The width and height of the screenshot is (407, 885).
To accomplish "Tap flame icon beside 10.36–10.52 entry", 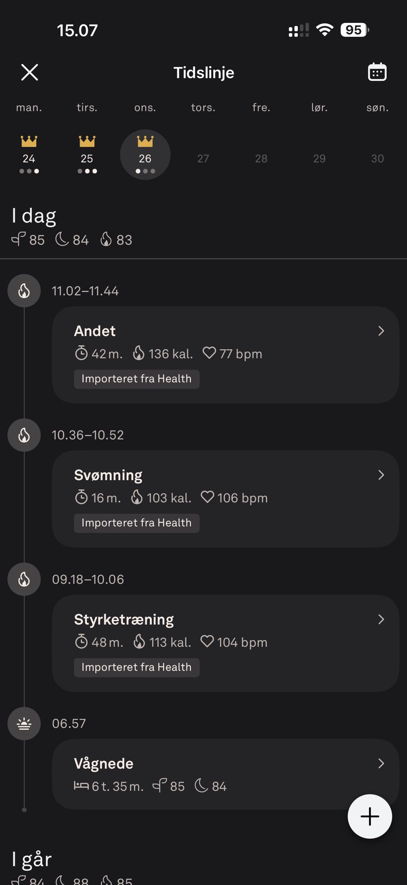I will (x=24, y=435).
